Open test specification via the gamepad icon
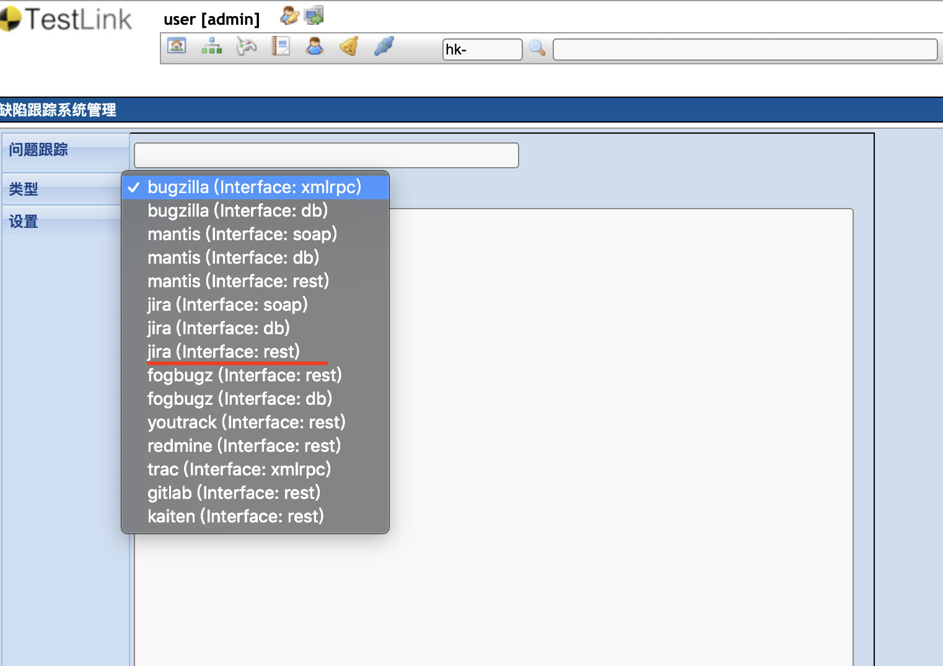943x666 pixels. click(x=246, y=46)
